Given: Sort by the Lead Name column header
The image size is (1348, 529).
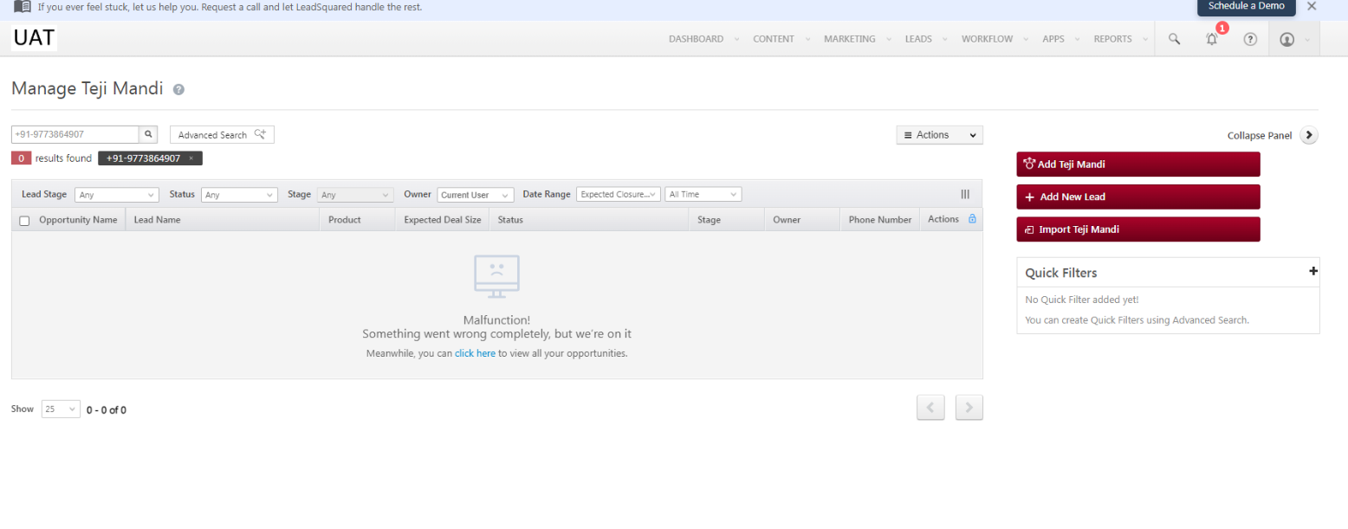Looking at the screenshot, I should pyautogui.click(x=157, y=220).
